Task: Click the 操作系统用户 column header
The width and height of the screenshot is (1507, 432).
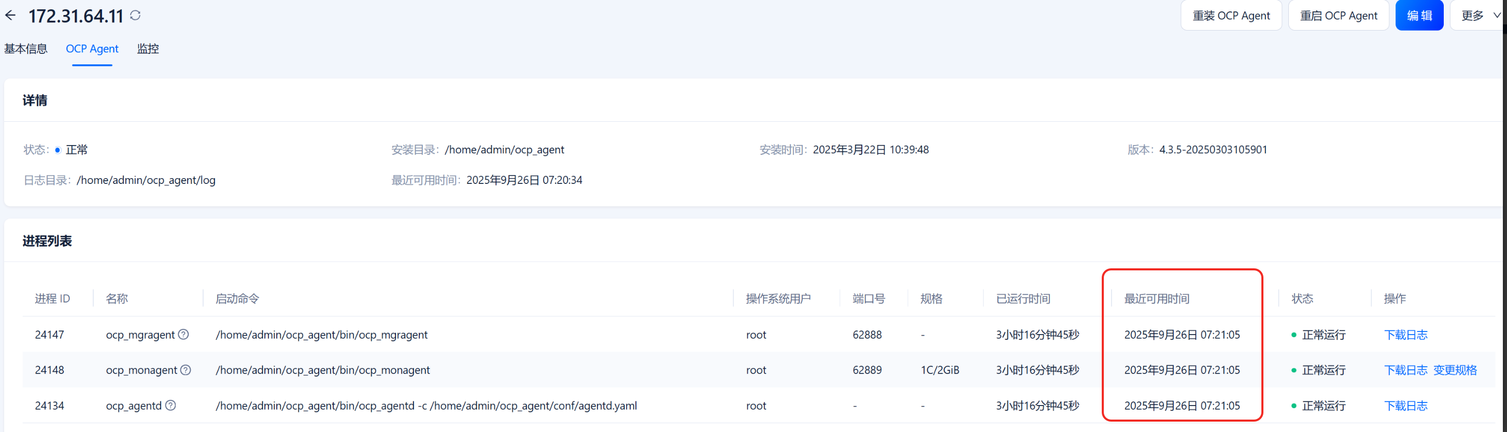Action: pyautogui.click(x=779, y=299)
